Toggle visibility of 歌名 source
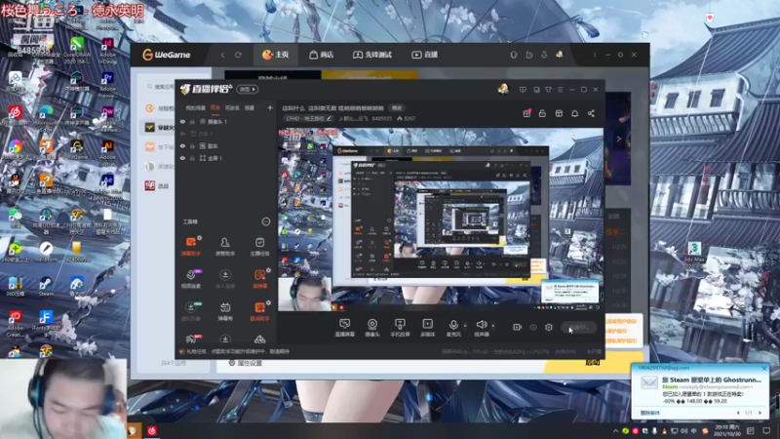This screenshot has height=439, width=780. [182, 145]
